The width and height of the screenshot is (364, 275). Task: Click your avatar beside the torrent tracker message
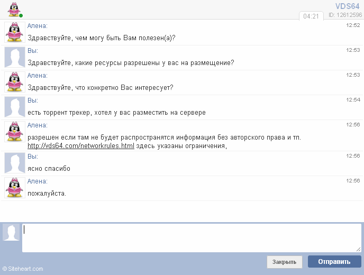pyautogui.click(x=15, y=107)
